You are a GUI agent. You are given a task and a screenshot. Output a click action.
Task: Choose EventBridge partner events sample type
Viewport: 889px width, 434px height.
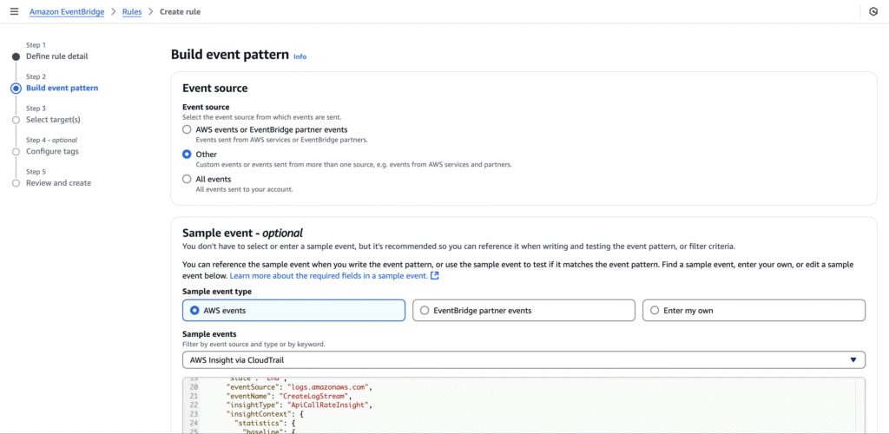(524, 311)
